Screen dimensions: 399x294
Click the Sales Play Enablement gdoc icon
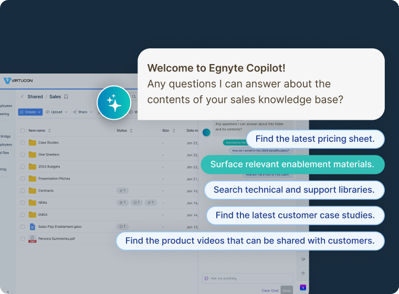point(33,227)
